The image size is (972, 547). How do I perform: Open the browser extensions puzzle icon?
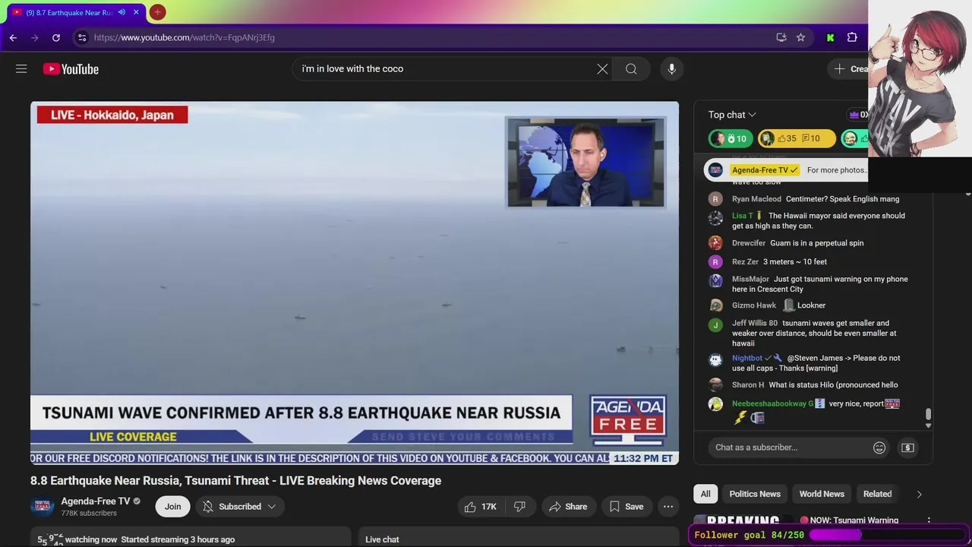point(852,37)
